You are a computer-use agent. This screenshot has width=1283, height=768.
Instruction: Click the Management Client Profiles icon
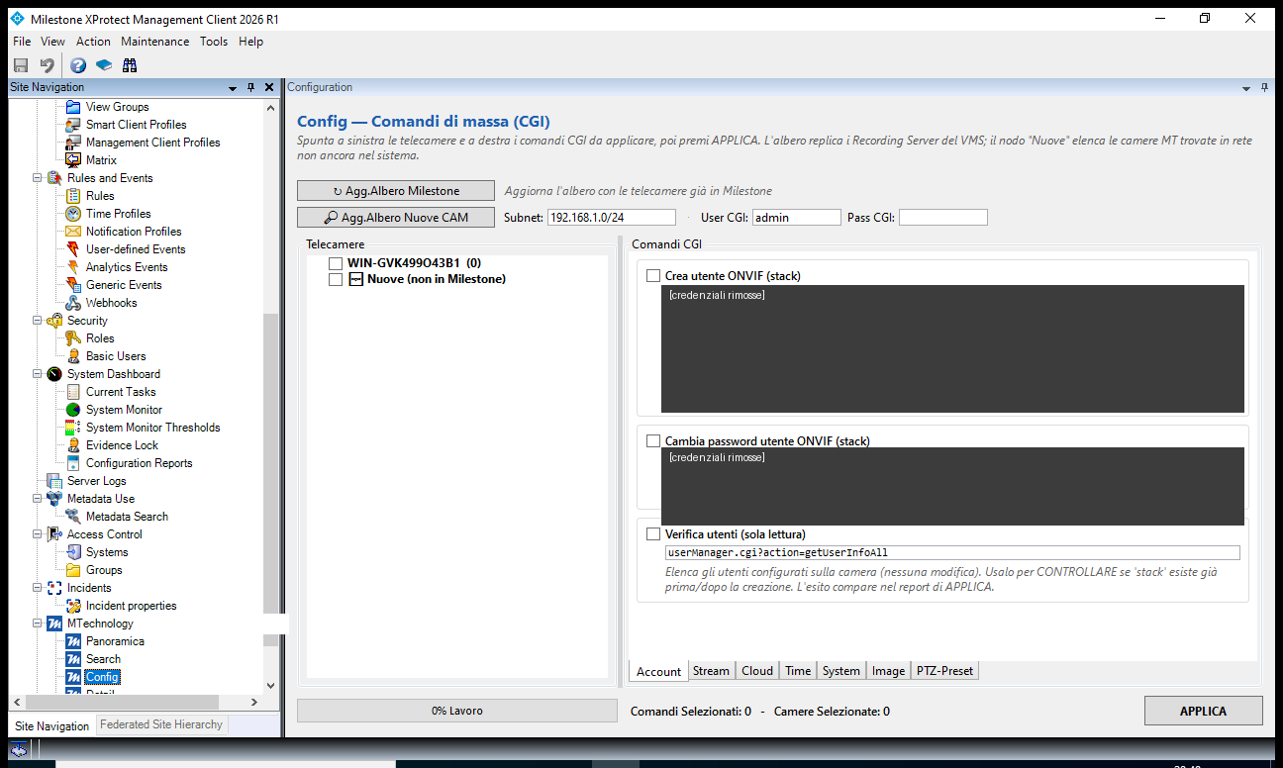[x=73, y=143]
